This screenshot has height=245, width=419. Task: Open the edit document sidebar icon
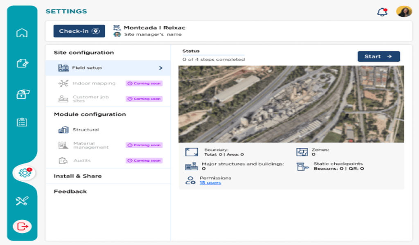click(22, 63)
